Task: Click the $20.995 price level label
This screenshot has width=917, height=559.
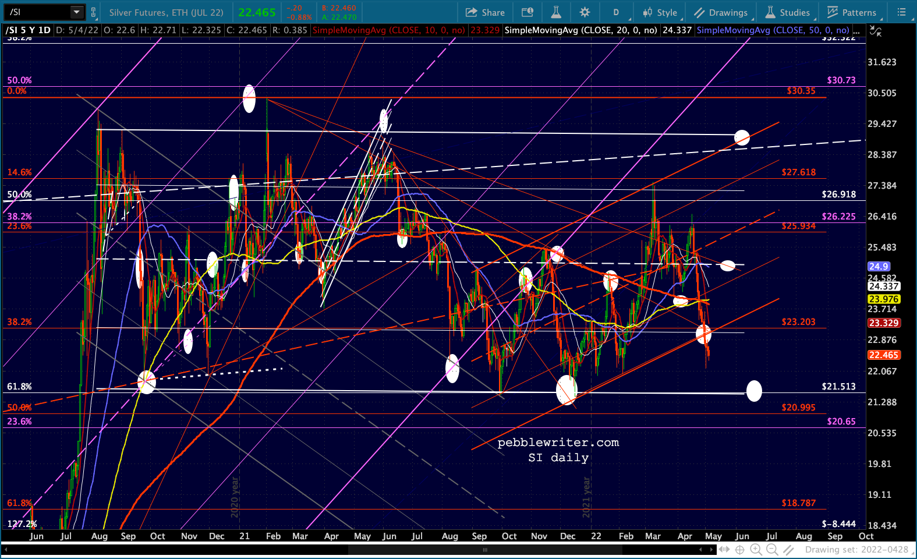Action: coord(799,408)
